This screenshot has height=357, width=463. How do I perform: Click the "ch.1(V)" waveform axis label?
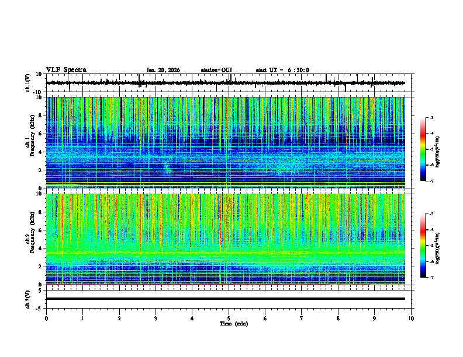tap(28, 83)
